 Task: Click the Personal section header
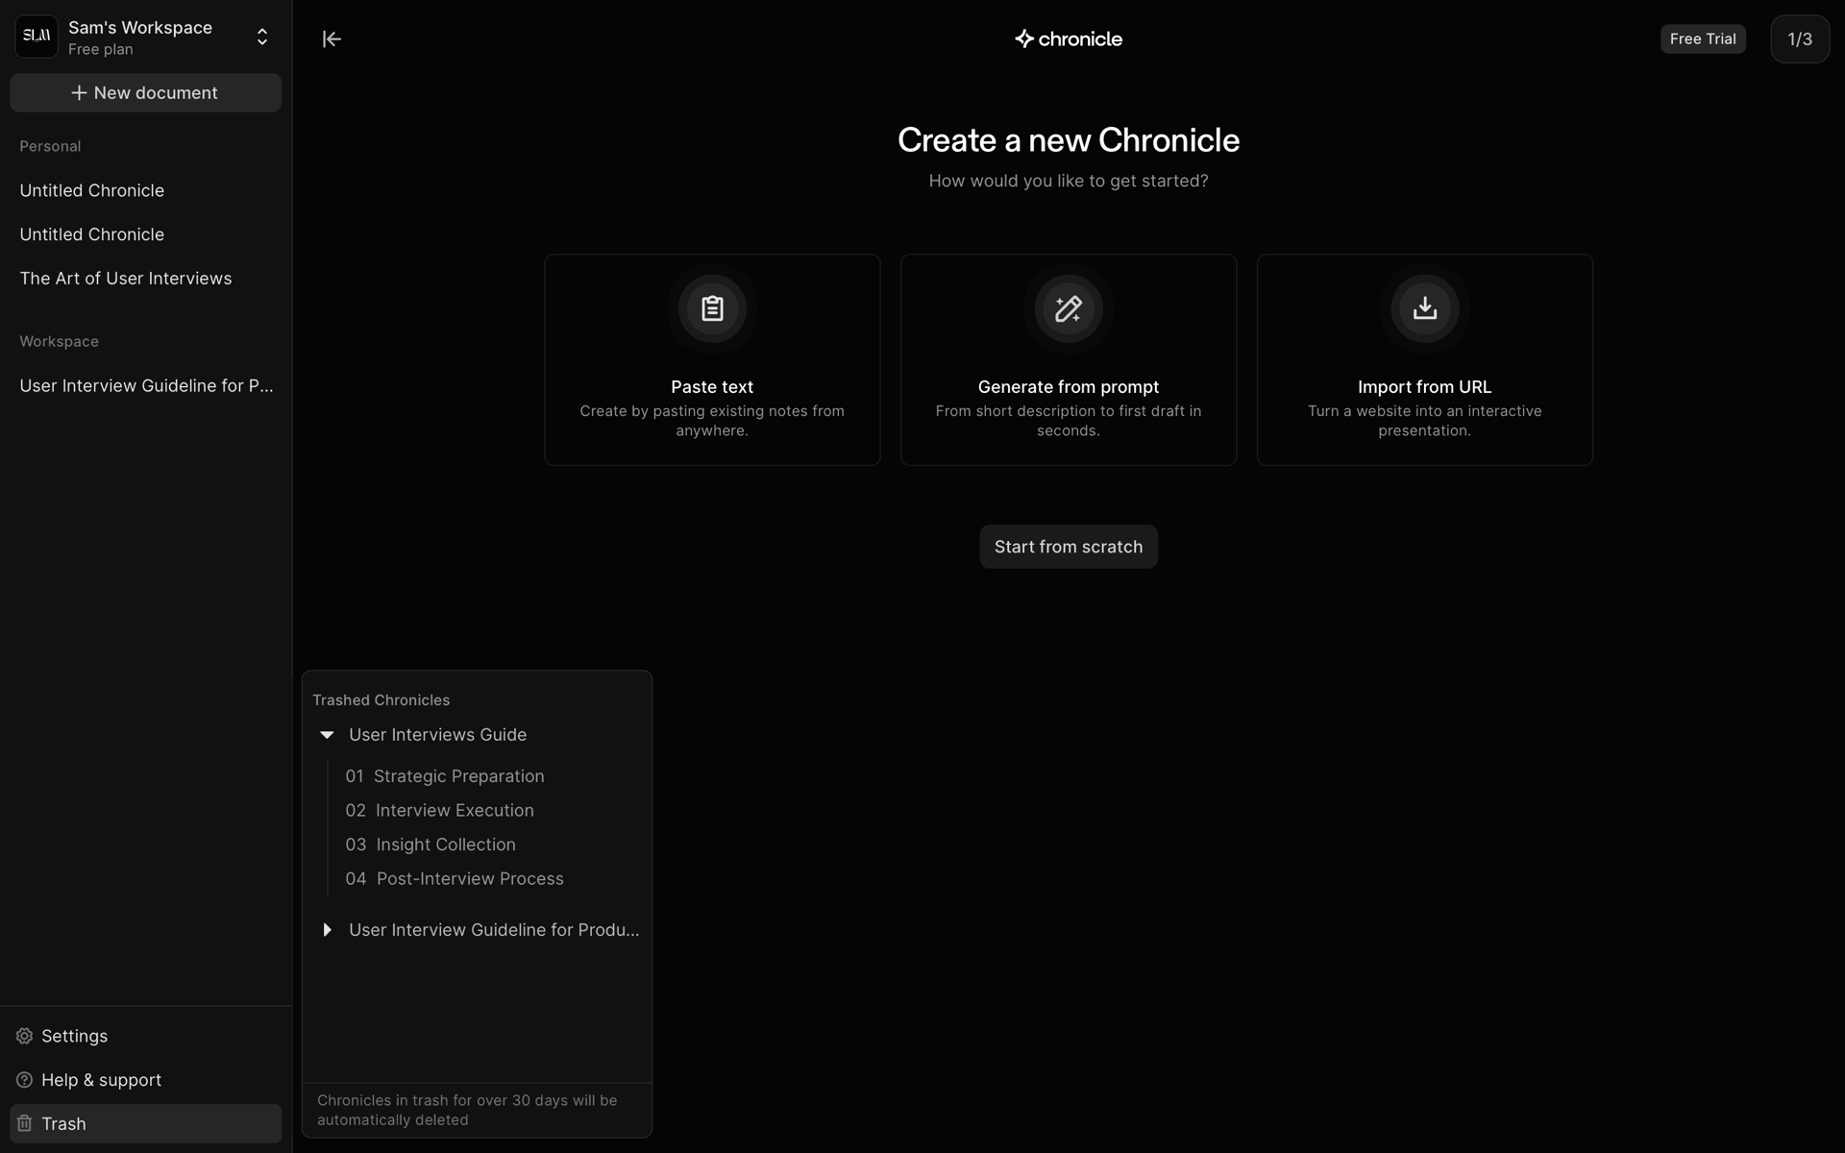[x=50, y=146]
